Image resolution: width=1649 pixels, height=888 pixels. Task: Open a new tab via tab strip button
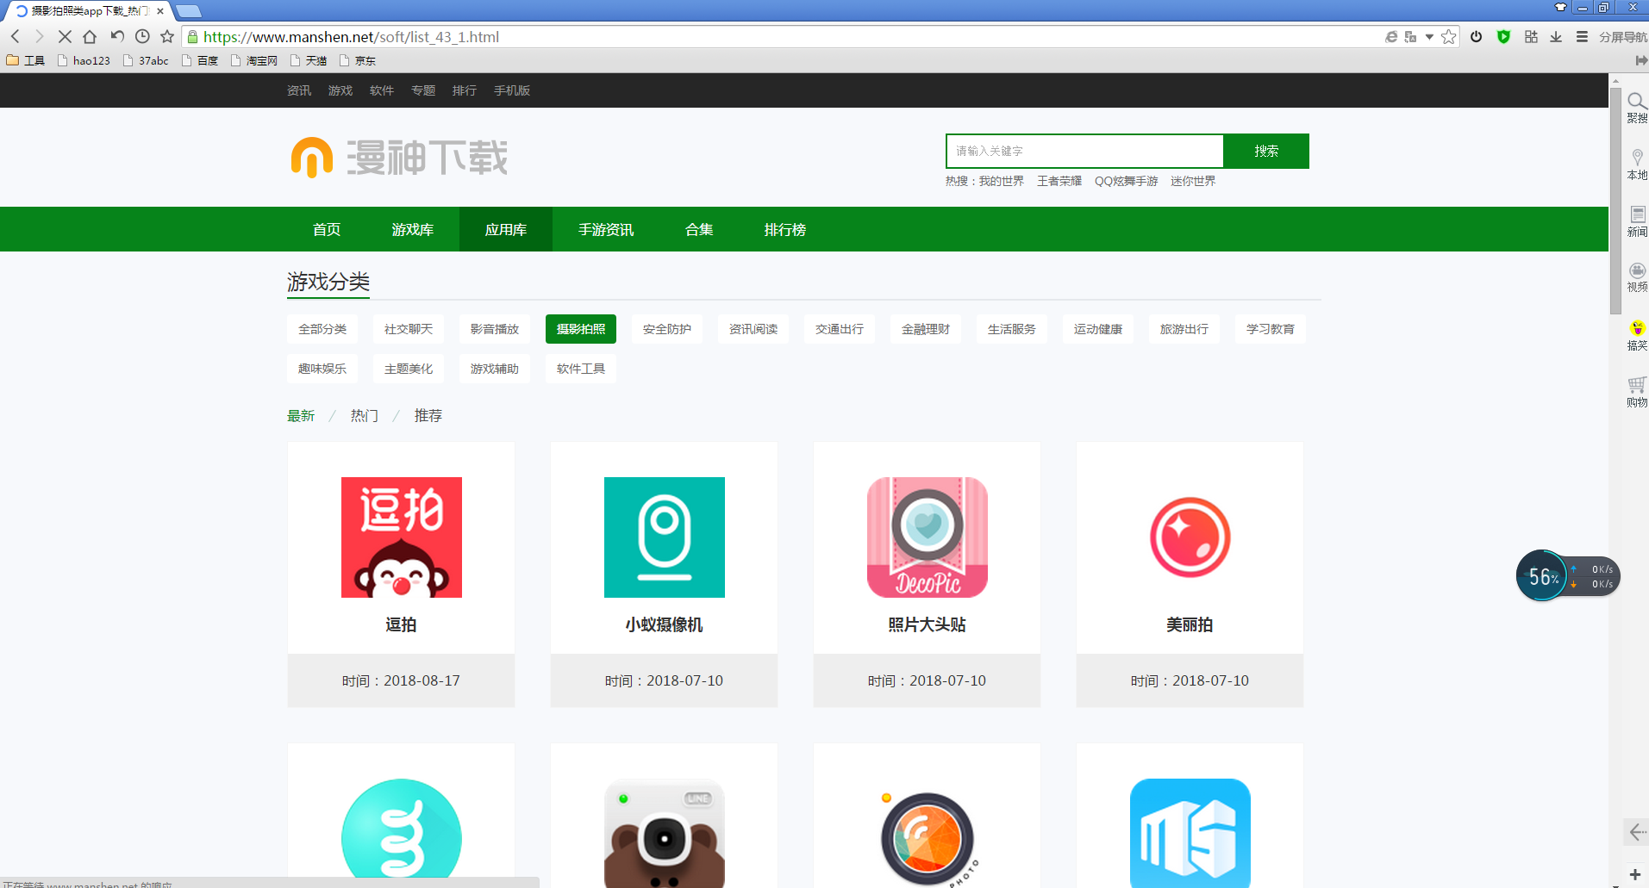(188, 11)
